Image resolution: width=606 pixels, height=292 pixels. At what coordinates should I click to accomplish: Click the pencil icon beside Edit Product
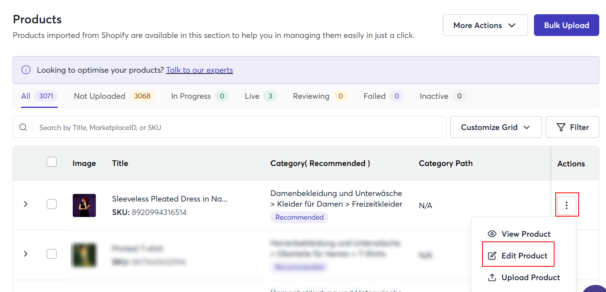click(x=492, y=256)
